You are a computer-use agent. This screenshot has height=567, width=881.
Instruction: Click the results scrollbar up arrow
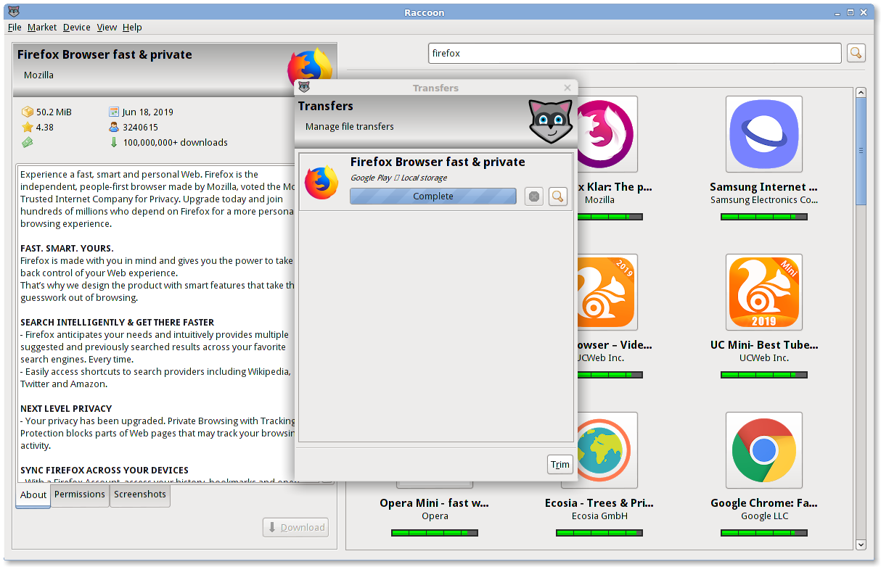tap(861, 92)
